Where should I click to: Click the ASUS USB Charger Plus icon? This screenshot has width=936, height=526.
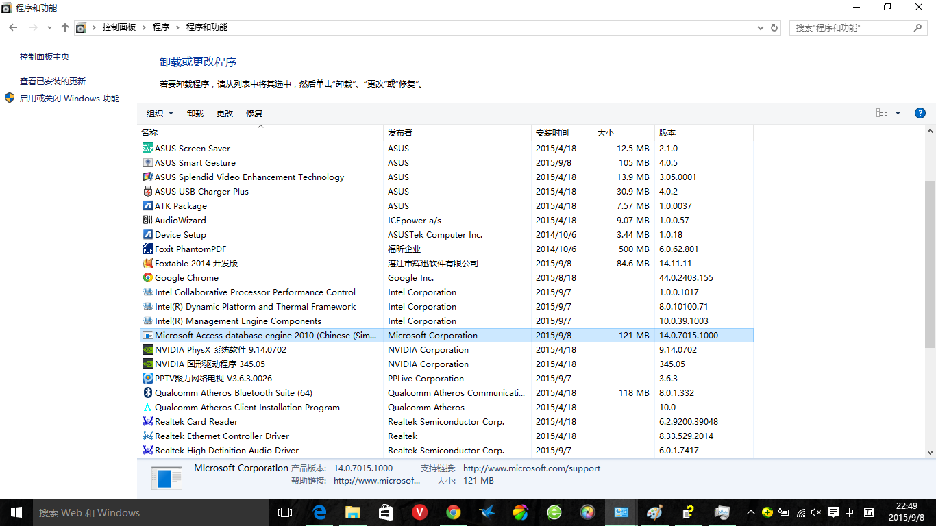147,191
